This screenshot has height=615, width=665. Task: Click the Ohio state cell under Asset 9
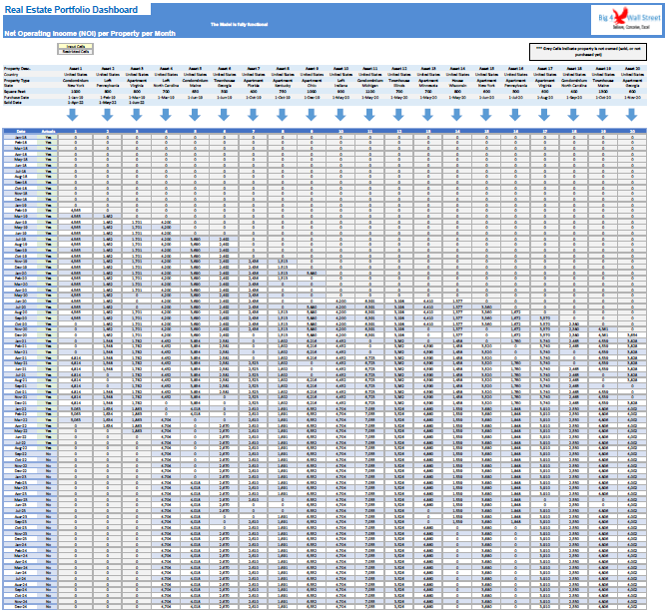(x=312, y=85)
